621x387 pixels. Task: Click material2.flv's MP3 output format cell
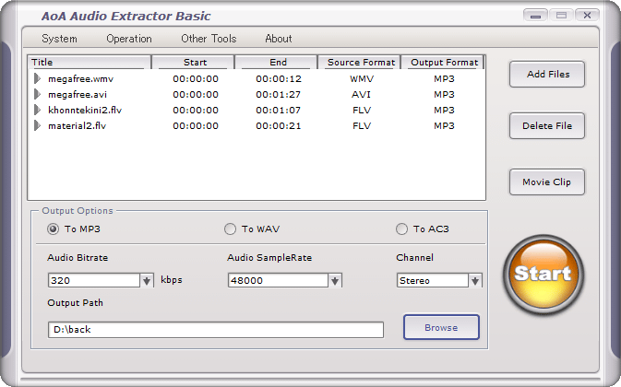444,126
